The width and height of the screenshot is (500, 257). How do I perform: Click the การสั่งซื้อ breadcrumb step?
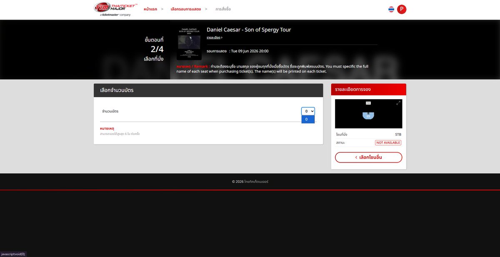(x=223, y=9)
